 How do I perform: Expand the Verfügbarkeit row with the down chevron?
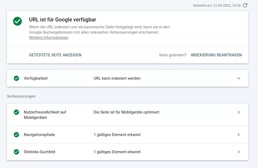(x=239, y=78)
